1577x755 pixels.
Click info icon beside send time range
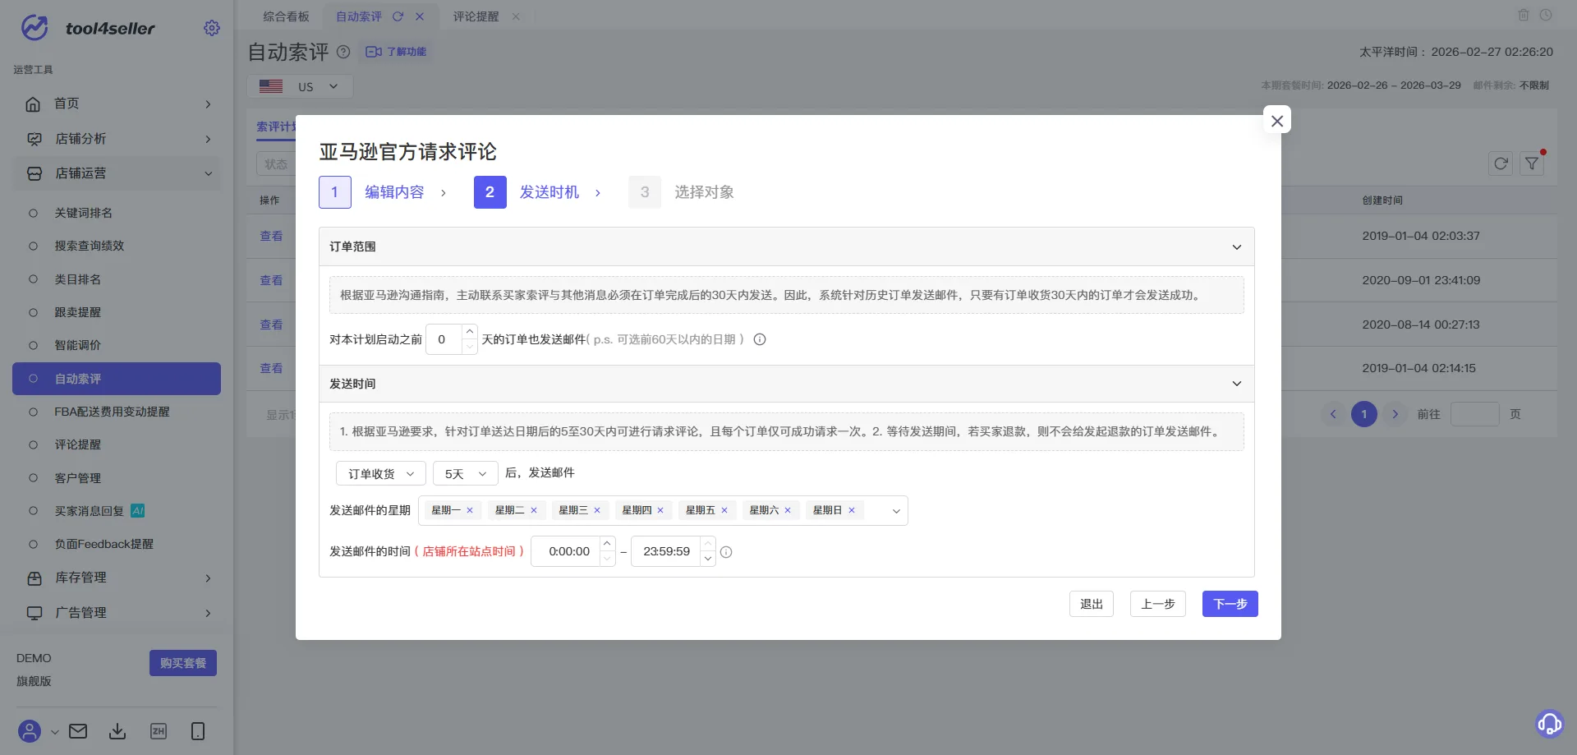coord(726,552)
